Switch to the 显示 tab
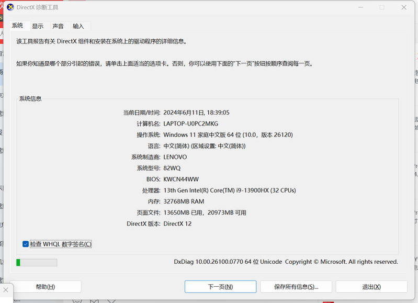The image size is (418, 303). (x=38, y=26)
